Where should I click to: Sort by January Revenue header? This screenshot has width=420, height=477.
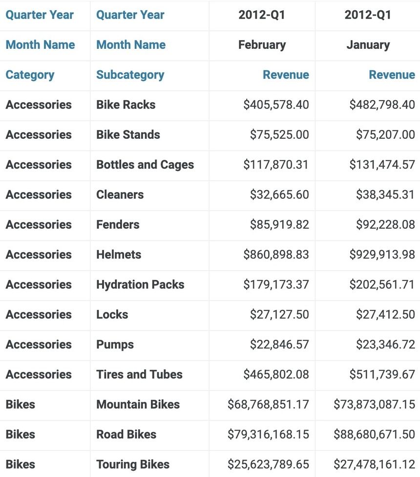point(392,75)
